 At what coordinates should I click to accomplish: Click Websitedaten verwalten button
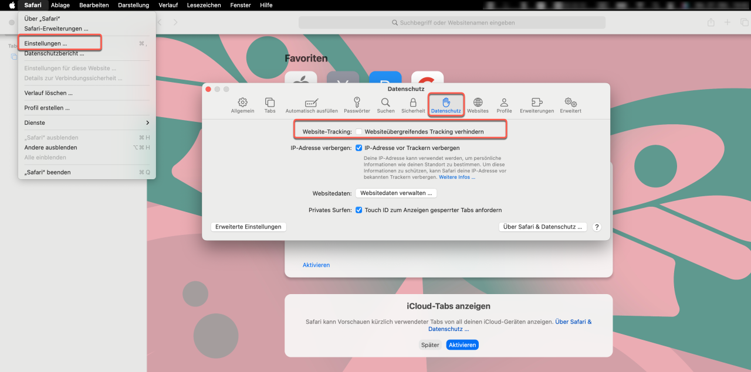396,193
